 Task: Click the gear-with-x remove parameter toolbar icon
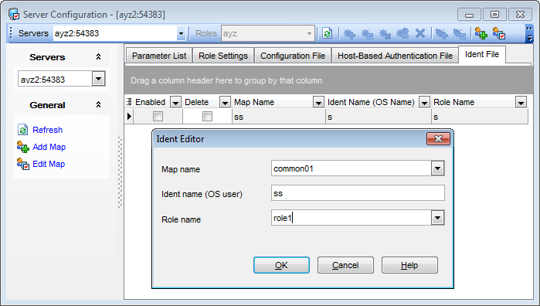coord(385,33)
